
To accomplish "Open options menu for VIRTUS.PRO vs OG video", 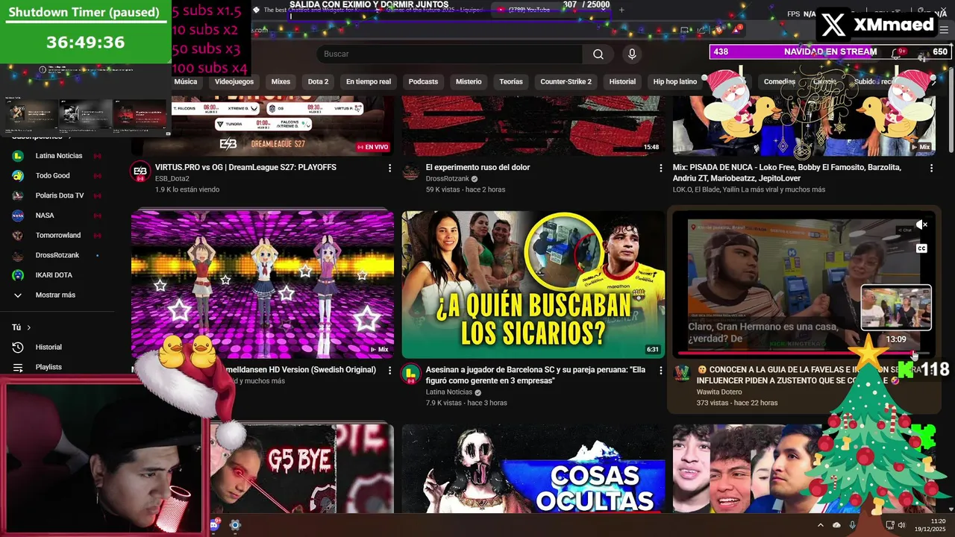I will coord(389,169).
